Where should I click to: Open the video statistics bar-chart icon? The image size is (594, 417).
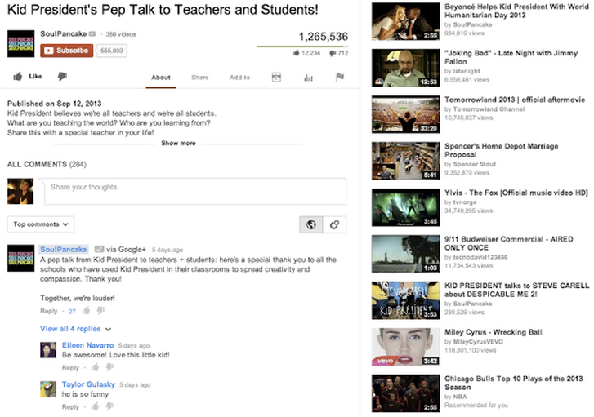click(309, 78)
